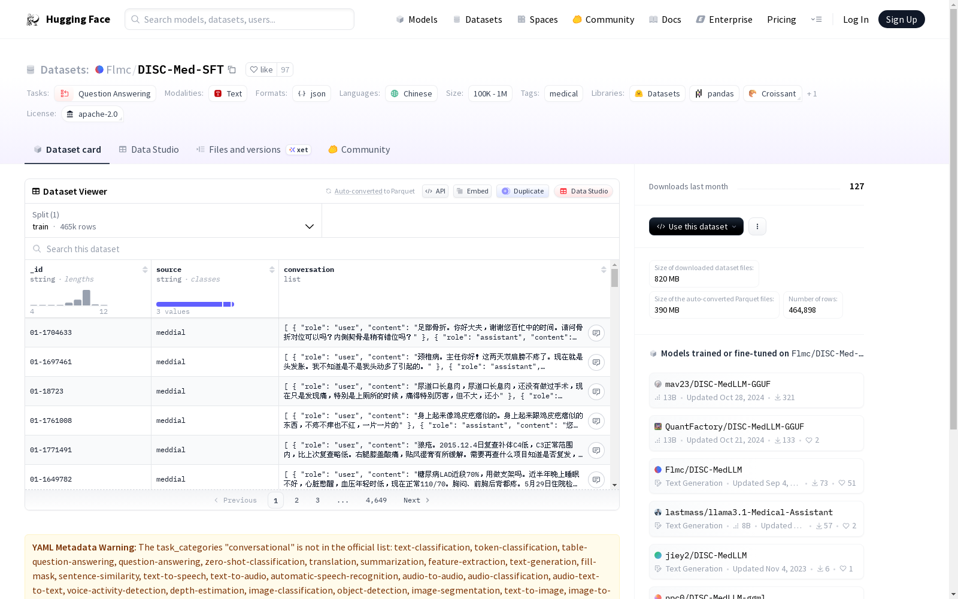
Task: Toggle sort on the _id column
Action: 145,270
